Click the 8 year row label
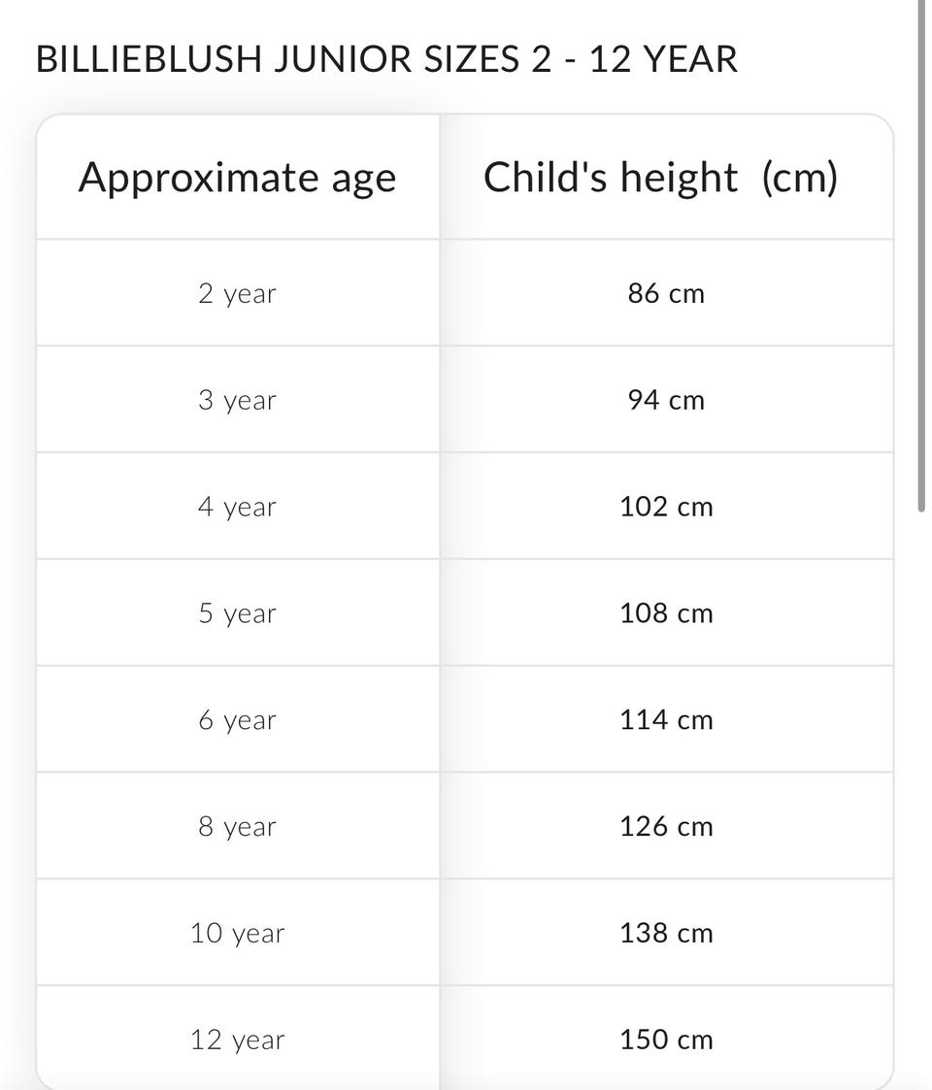The image size is (932, 1090). click(x=237, y=827)
